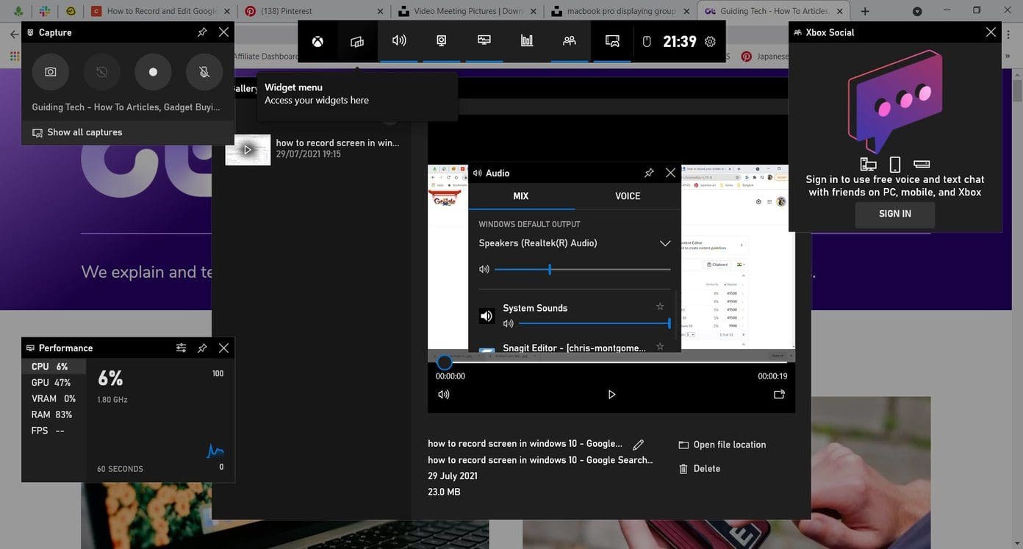Screen dimensions: 1023x549
Task: Adjust the Speakers master volume slider
Action: (582, 269)
